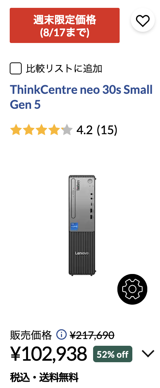Open the ThinkCentre tower product image

pyautogui.click(x=82, y=225)
